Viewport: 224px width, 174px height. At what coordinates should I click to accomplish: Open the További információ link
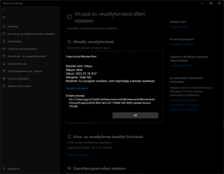77,88
